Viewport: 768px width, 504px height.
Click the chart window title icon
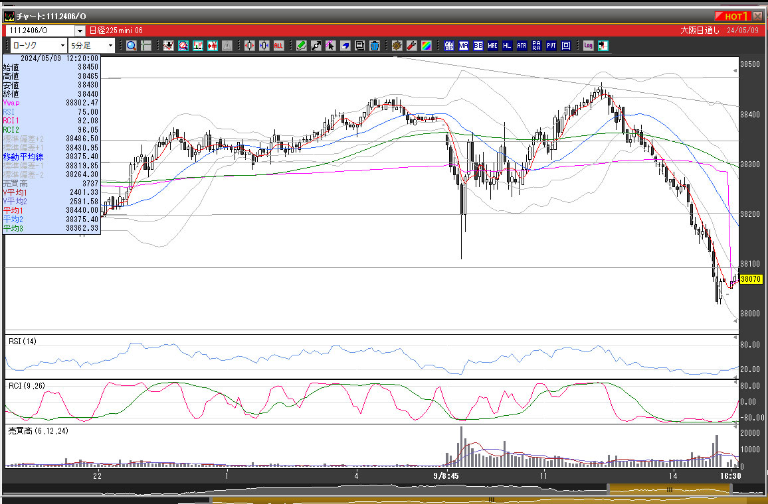(9, 16)
